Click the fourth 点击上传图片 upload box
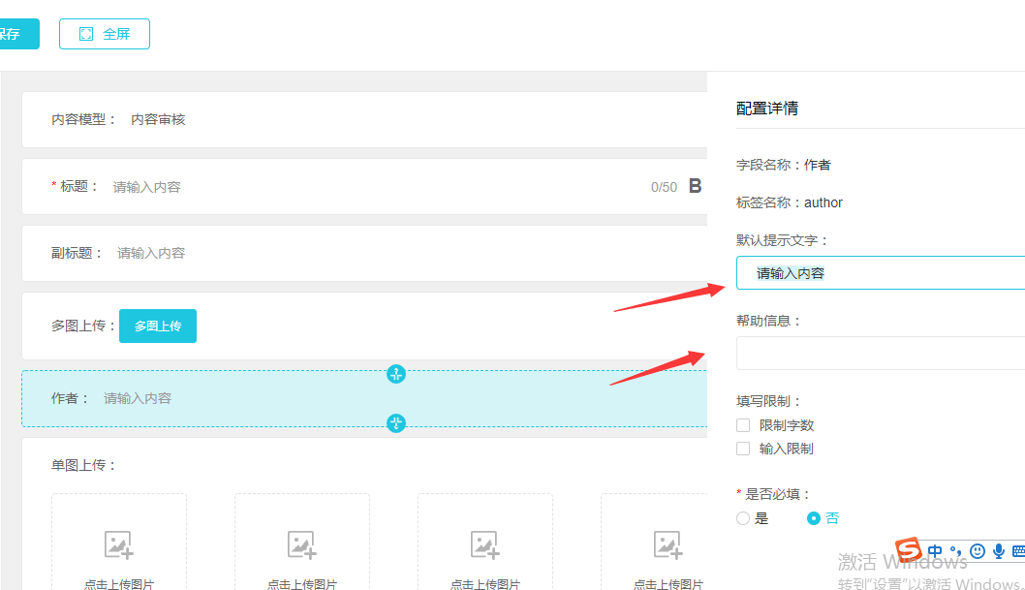1025x590 pixels. click(654, 543)
